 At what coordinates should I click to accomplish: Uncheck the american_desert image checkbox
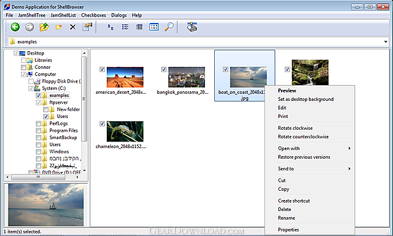[x=102, y=69]
